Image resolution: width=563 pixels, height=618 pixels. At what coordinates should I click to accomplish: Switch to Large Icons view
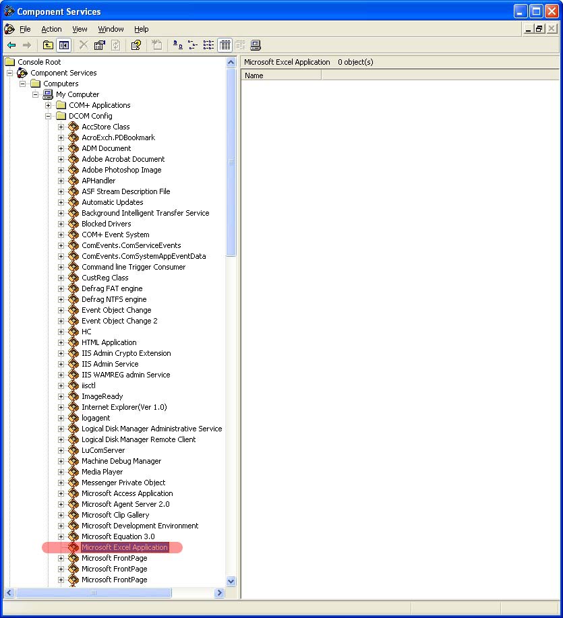[178, 45]
